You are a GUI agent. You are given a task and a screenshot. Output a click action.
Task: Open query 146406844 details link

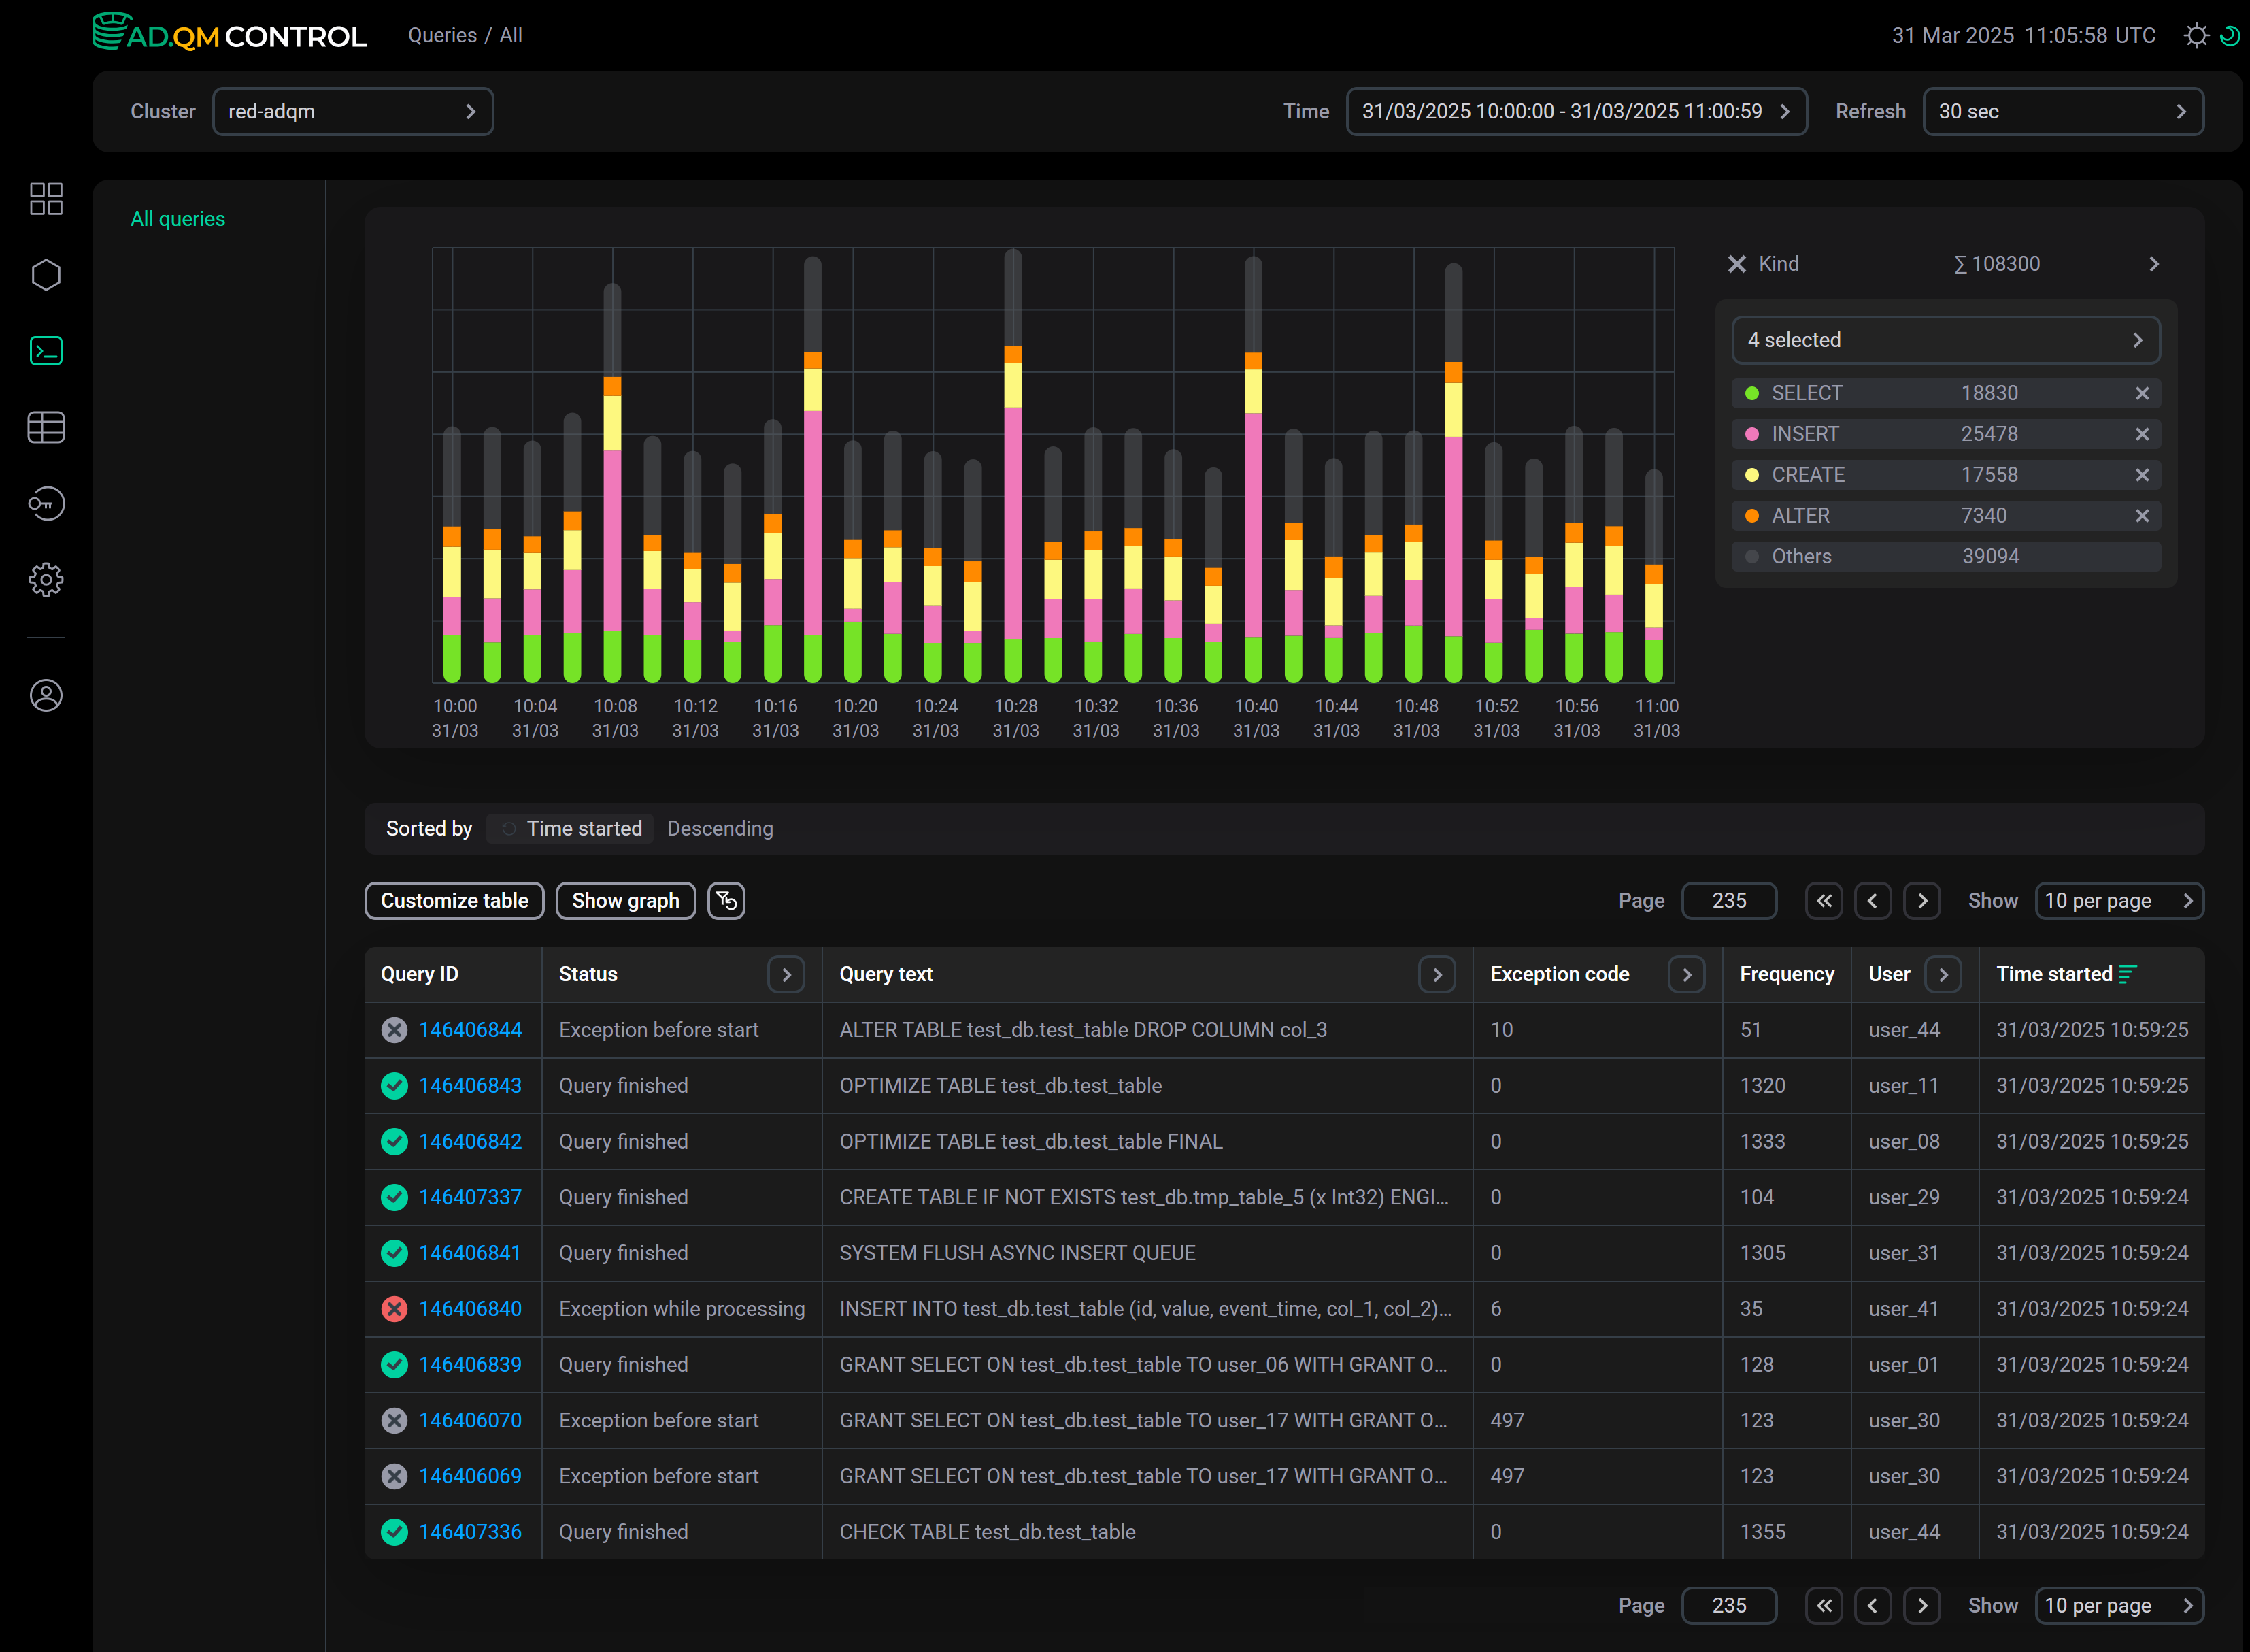point(471,1029)
